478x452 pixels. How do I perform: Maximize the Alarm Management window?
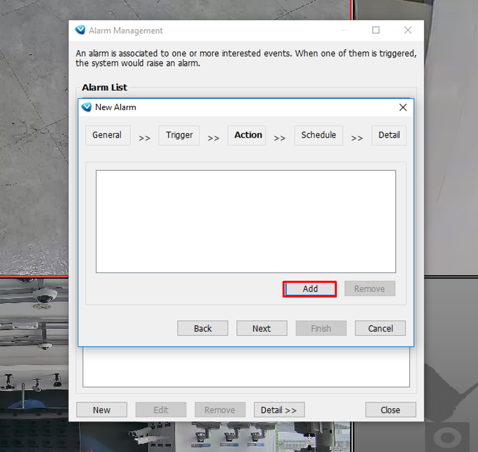[x=376, y=30]
